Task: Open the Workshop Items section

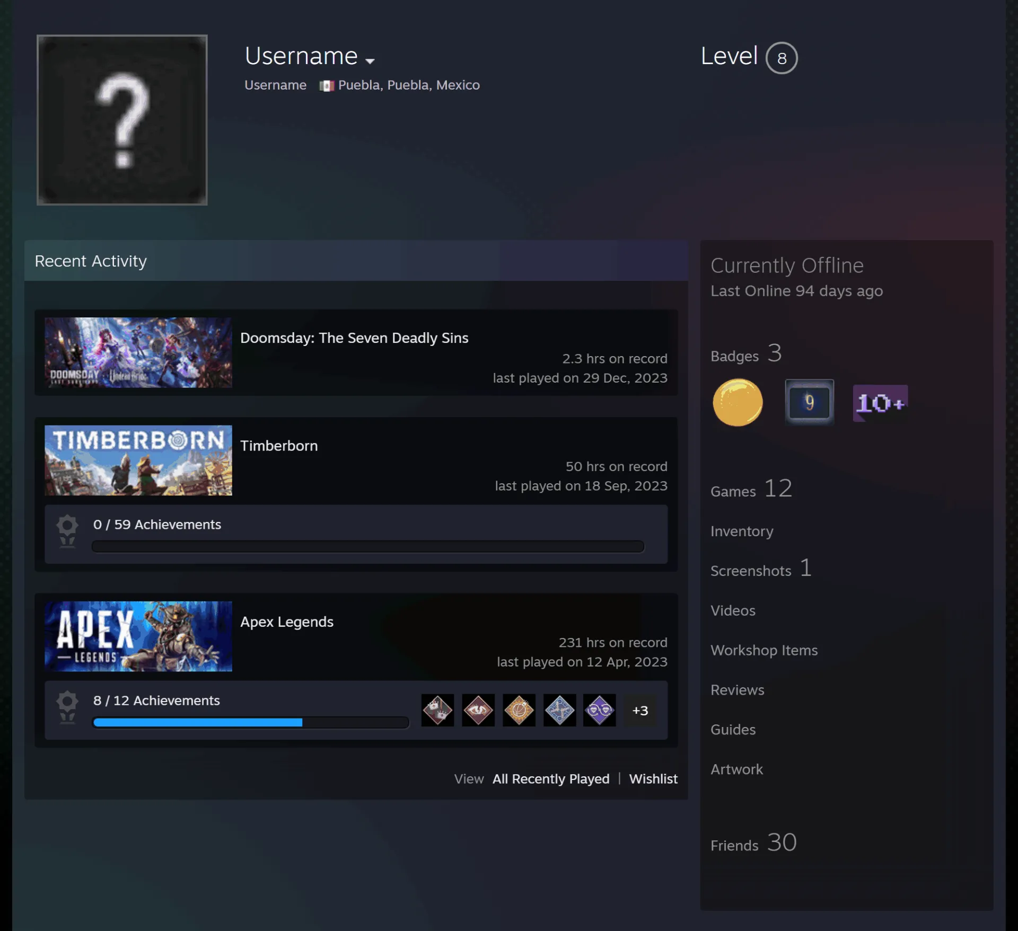Action: click(764, 650)
